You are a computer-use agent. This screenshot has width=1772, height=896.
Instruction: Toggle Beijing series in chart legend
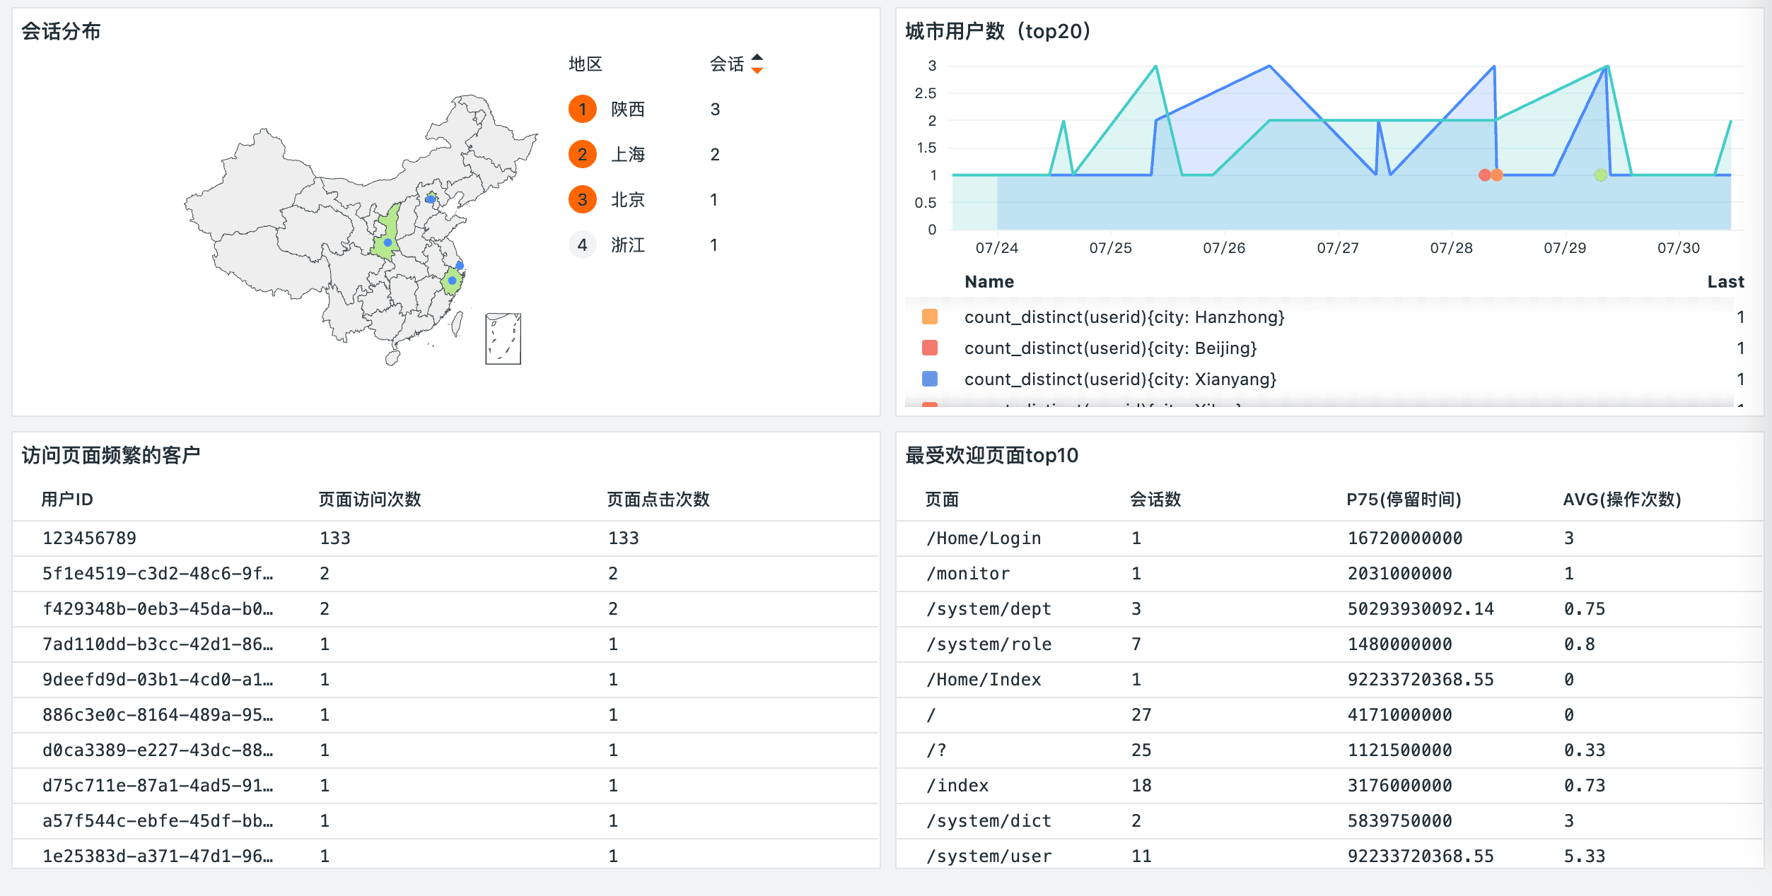coord(1110,348)
